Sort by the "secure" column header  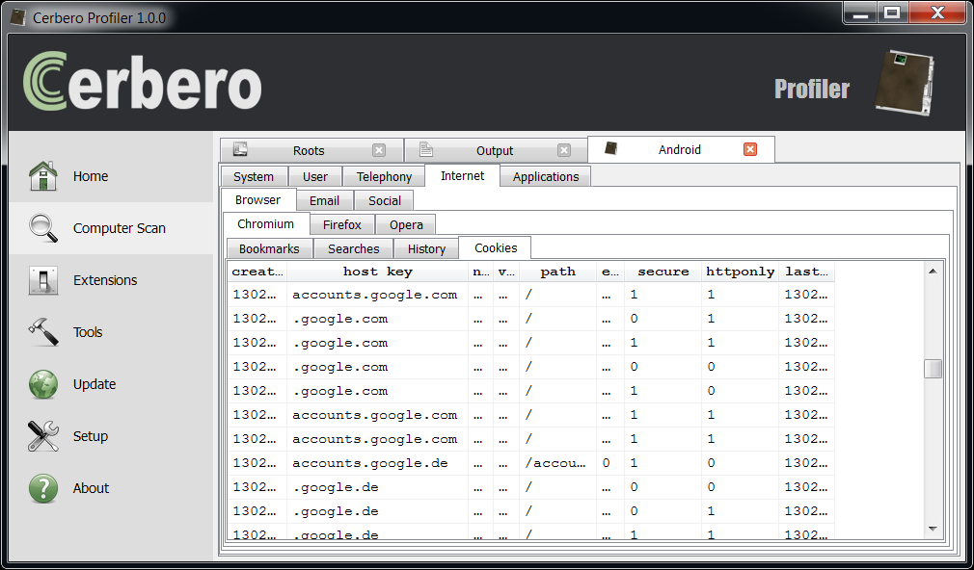[663, 272]
